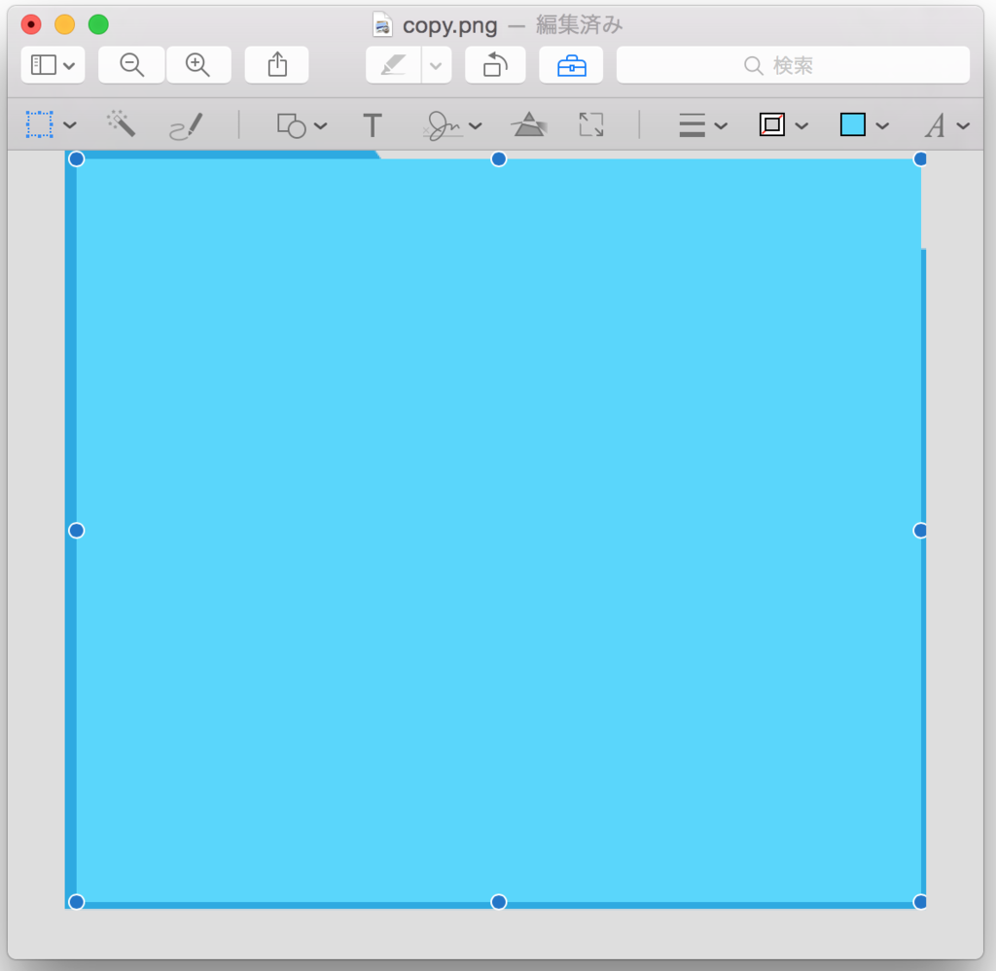Select the Instant Alpha magic wand

(x=121, y=123)
